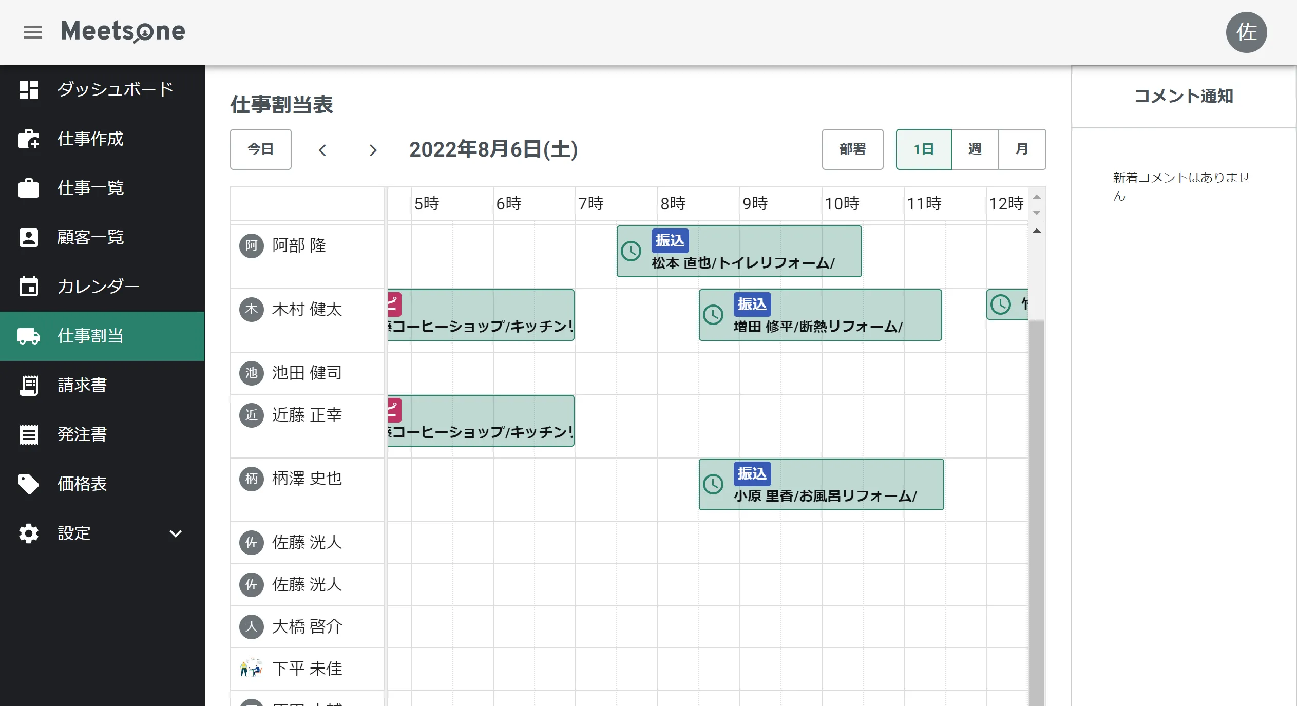Screen dimensions: 1297x706
Task: Click the dashboard grid icon
Action: 29,89
